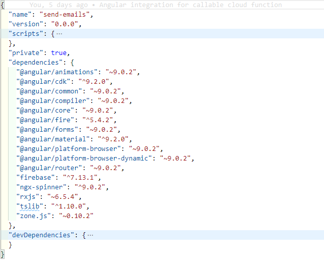Click the "@angular/core" dependency name
The width and height of the screenshot is (324, 263).
45,110
